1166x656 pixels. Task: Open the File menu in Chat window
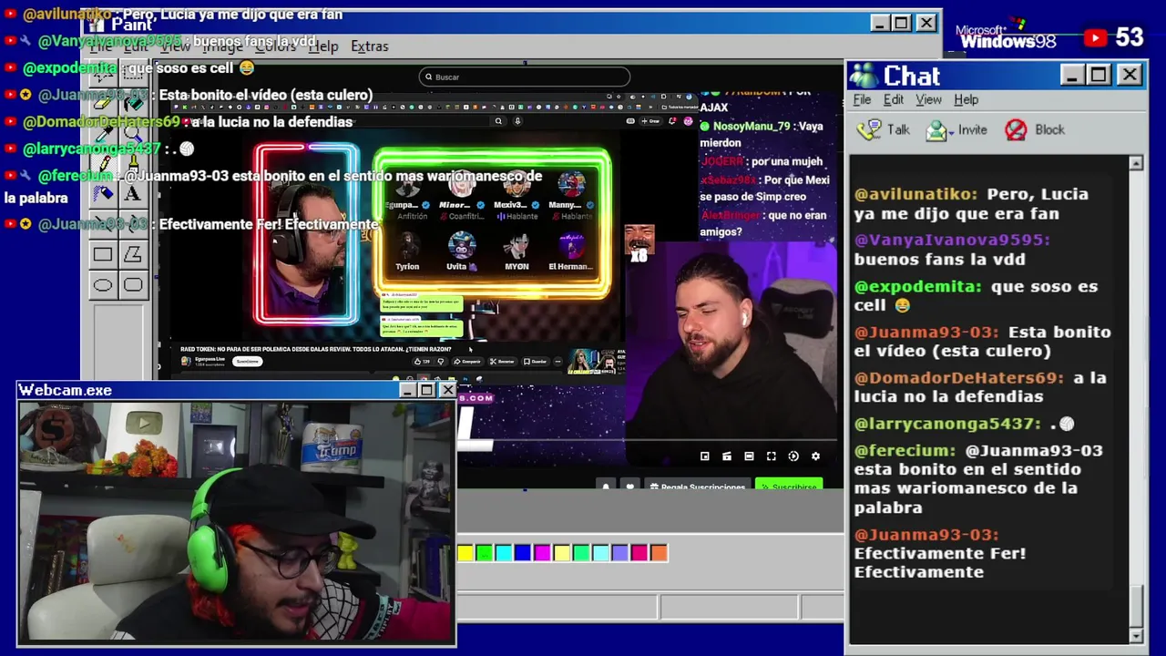coord(862,99)
